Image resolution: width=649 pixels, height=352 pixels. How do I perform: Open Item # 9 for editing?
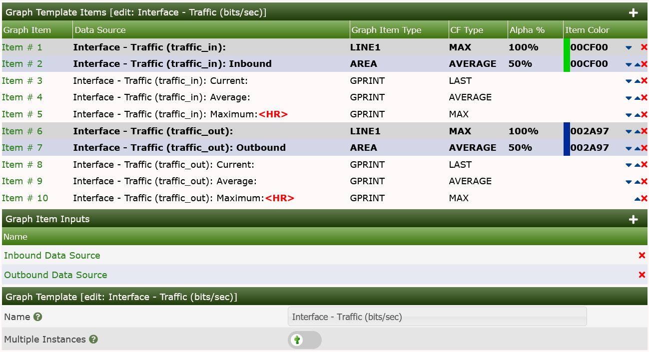tap(22, 181)
